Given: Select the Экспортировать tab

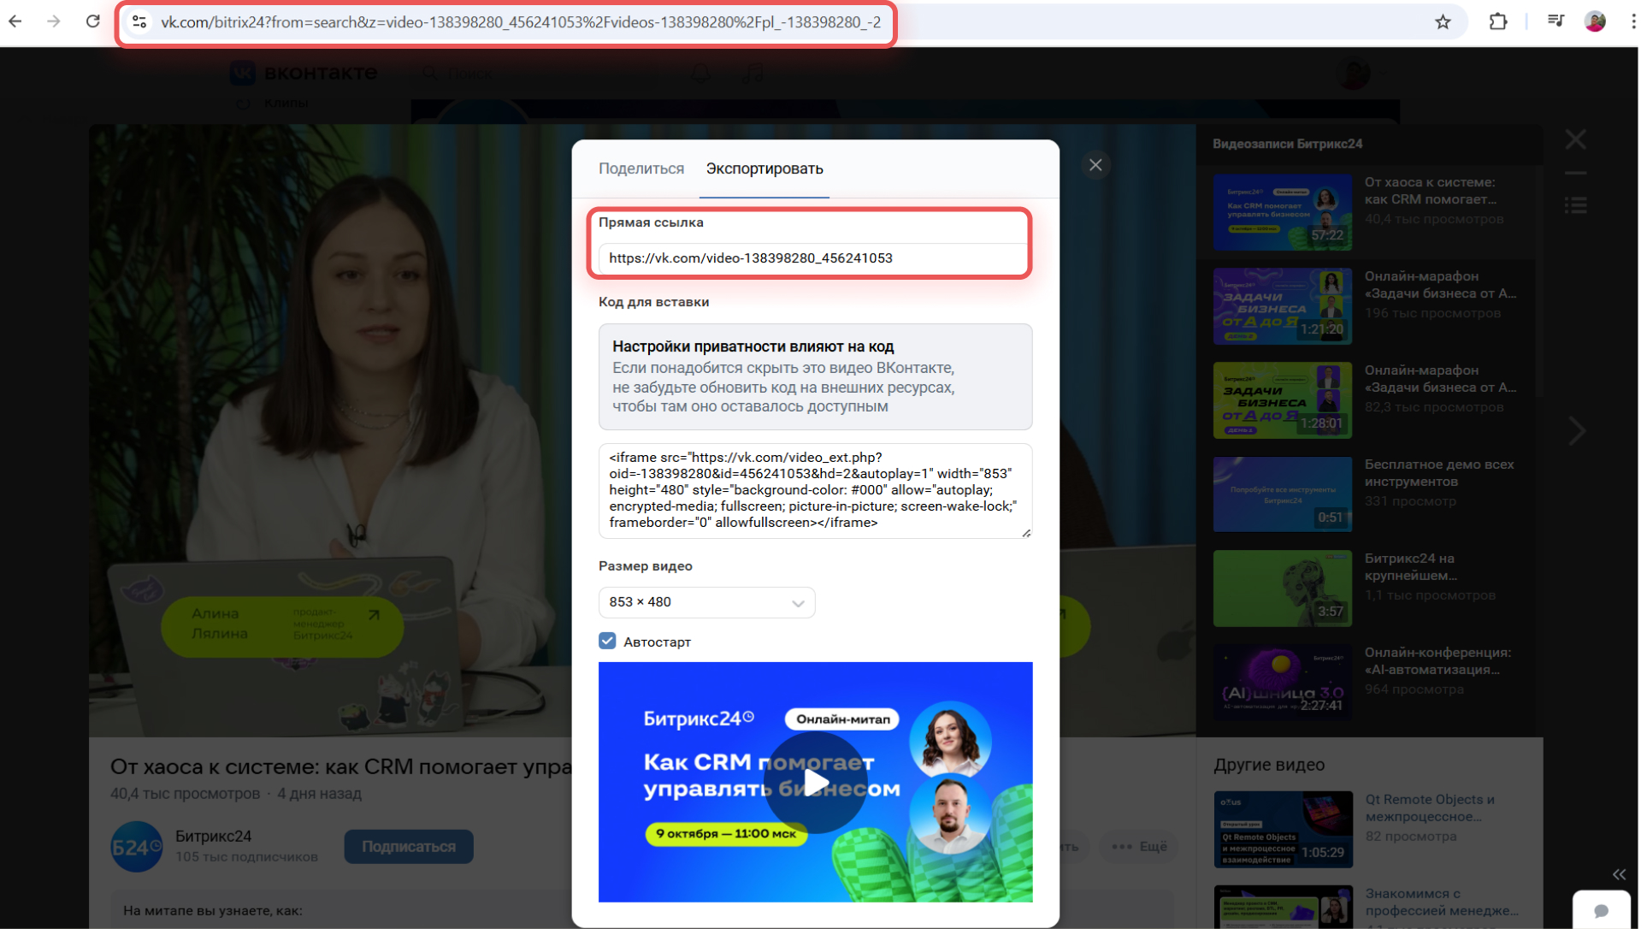Looking at the screenshot, I should point(764,169).
